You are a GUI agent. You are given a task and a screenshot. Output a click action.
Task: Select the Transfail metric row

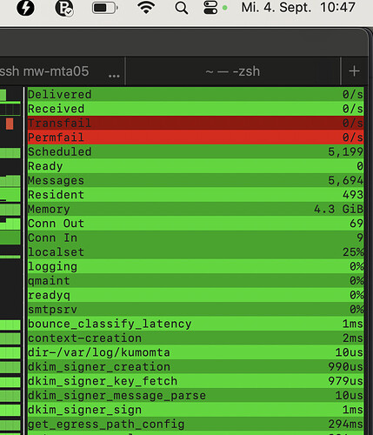[x=196, y=123]
